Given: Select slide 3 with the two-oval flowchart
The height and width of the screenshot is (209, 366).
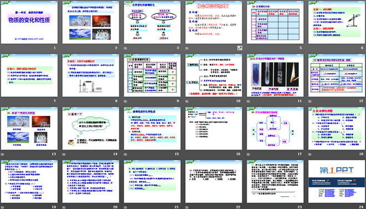Looking at the screenshot, I should click(x=152, y=22).
